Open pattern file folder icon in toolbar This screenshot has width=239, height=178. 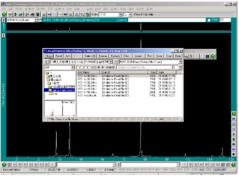pos(21,14)
